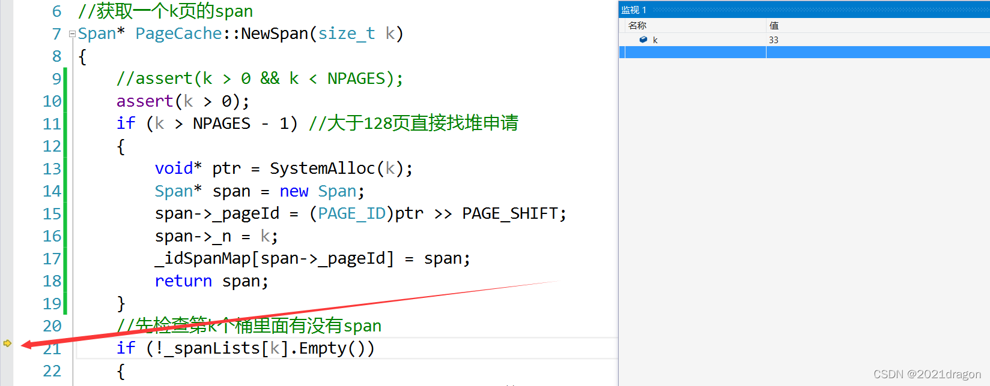Click PAGE_ID cast on line 15
This screenshot has width=990, height=386.
pyautogui.click(x=352, y=213)
